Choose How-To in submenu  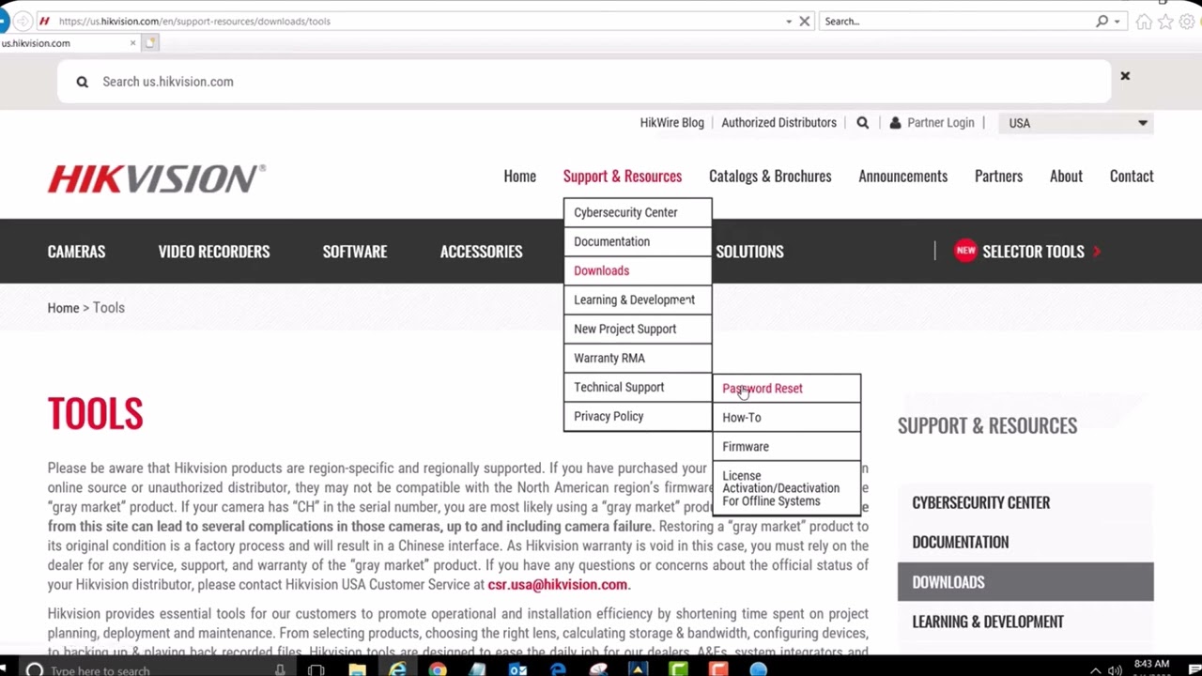pos(786,418)
